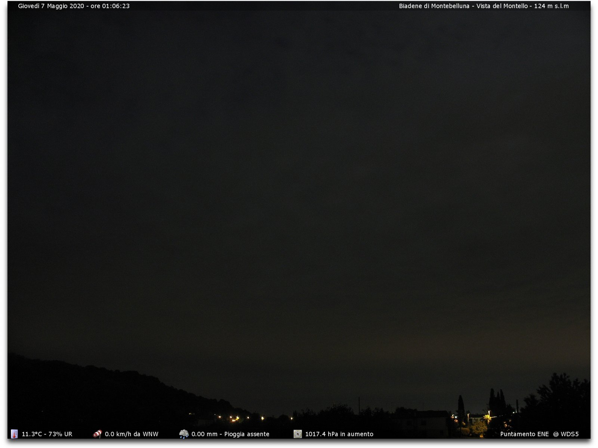This screenshot has height=448, width=598.
Task: Click the 11.3°C - 73% UR reading
Action: [x=47, y=434]
